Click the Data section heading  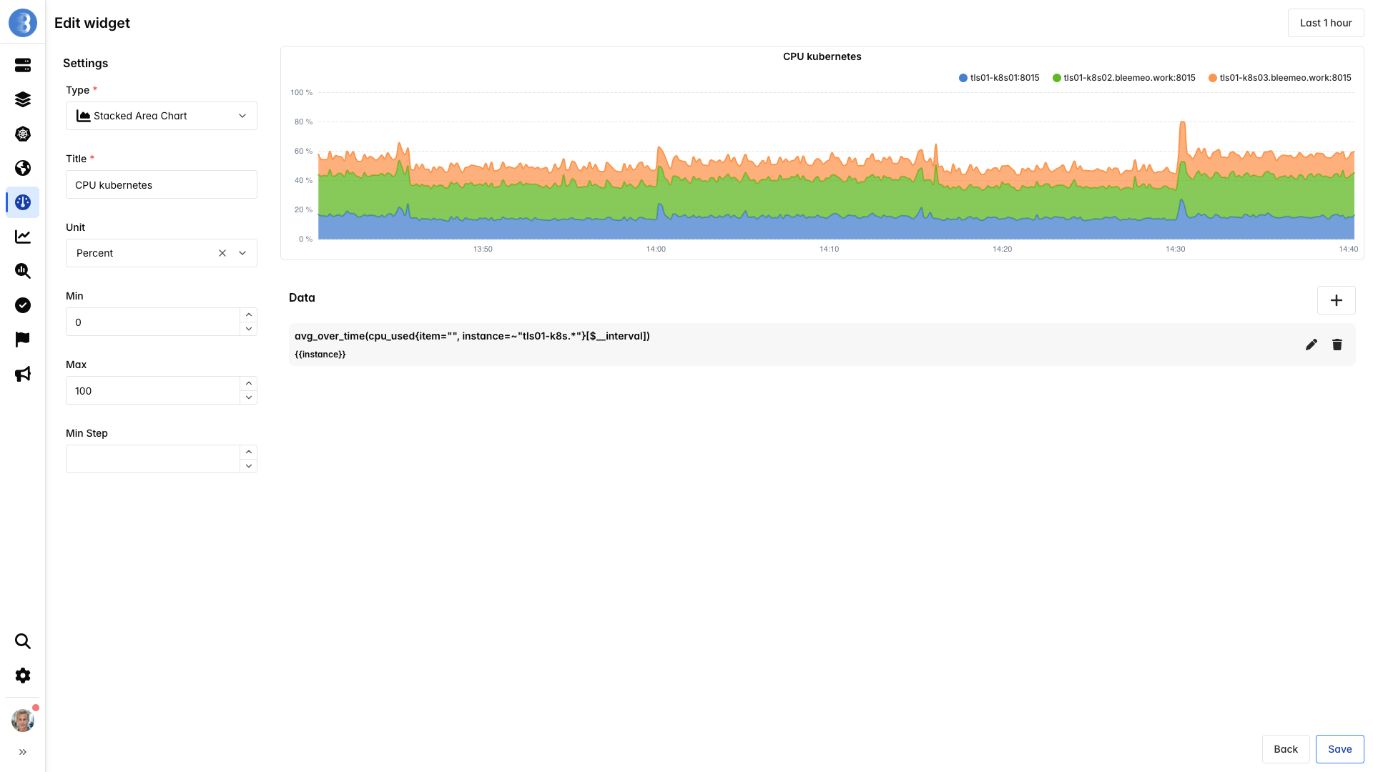[302, 297]
